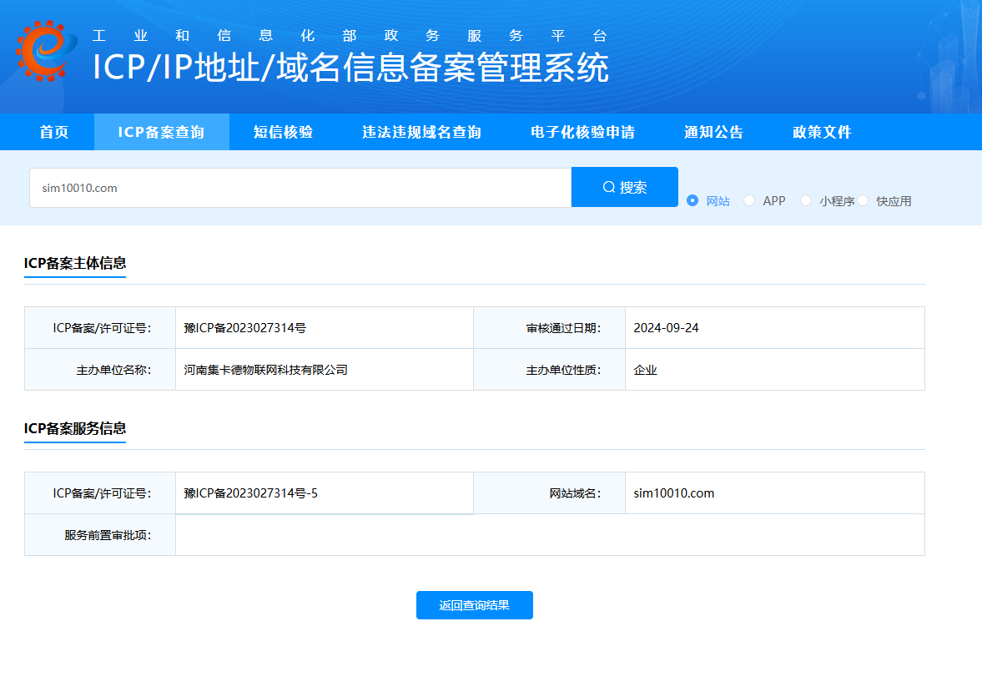Click the sim10010.com domain table cell
Viewport: 982px width, 692px height.
(x=775, y=493)
